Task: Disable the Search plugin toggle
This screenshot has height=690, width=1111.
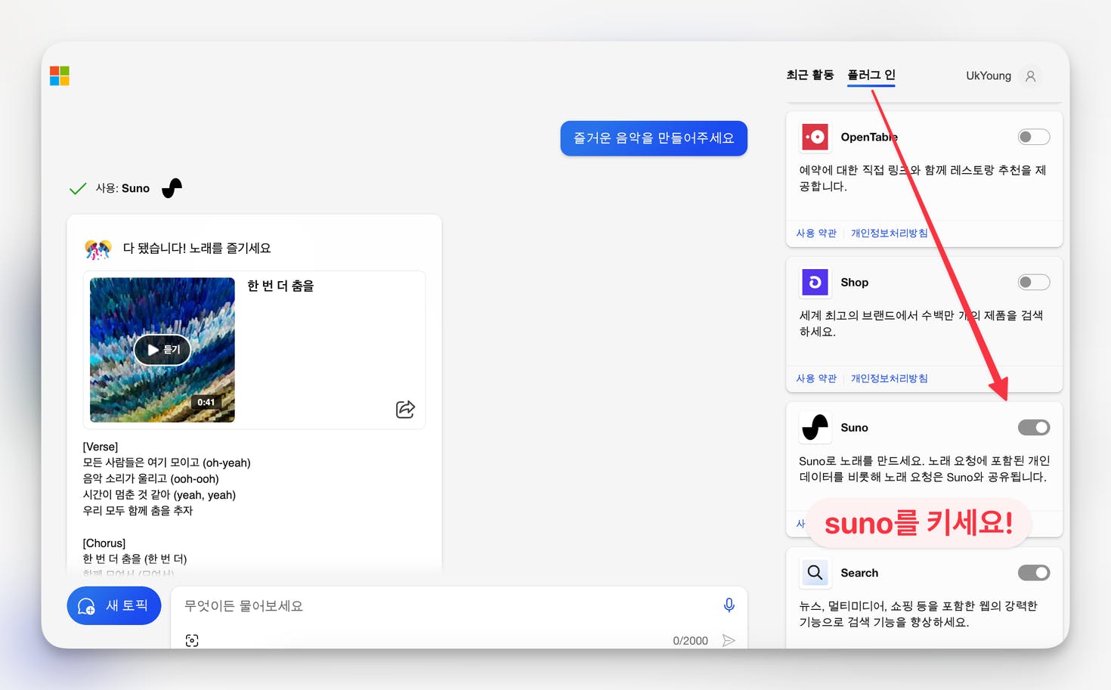Action: point(1034,573)
